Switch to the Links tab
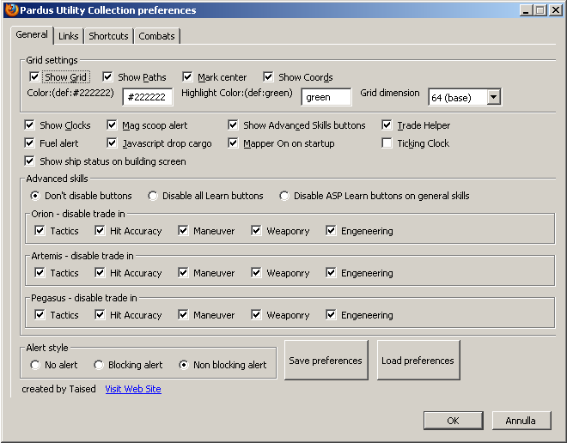Screen dimensions: 567x443 tap(69, 36)
